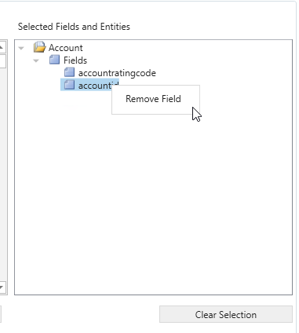Collapse the Account entity node

click(21, 48)
